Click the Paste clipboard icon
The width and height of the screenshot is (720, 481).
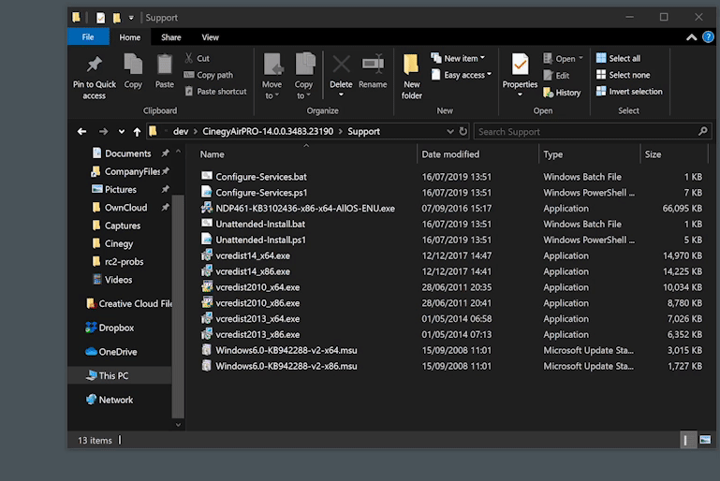[165, 65]
